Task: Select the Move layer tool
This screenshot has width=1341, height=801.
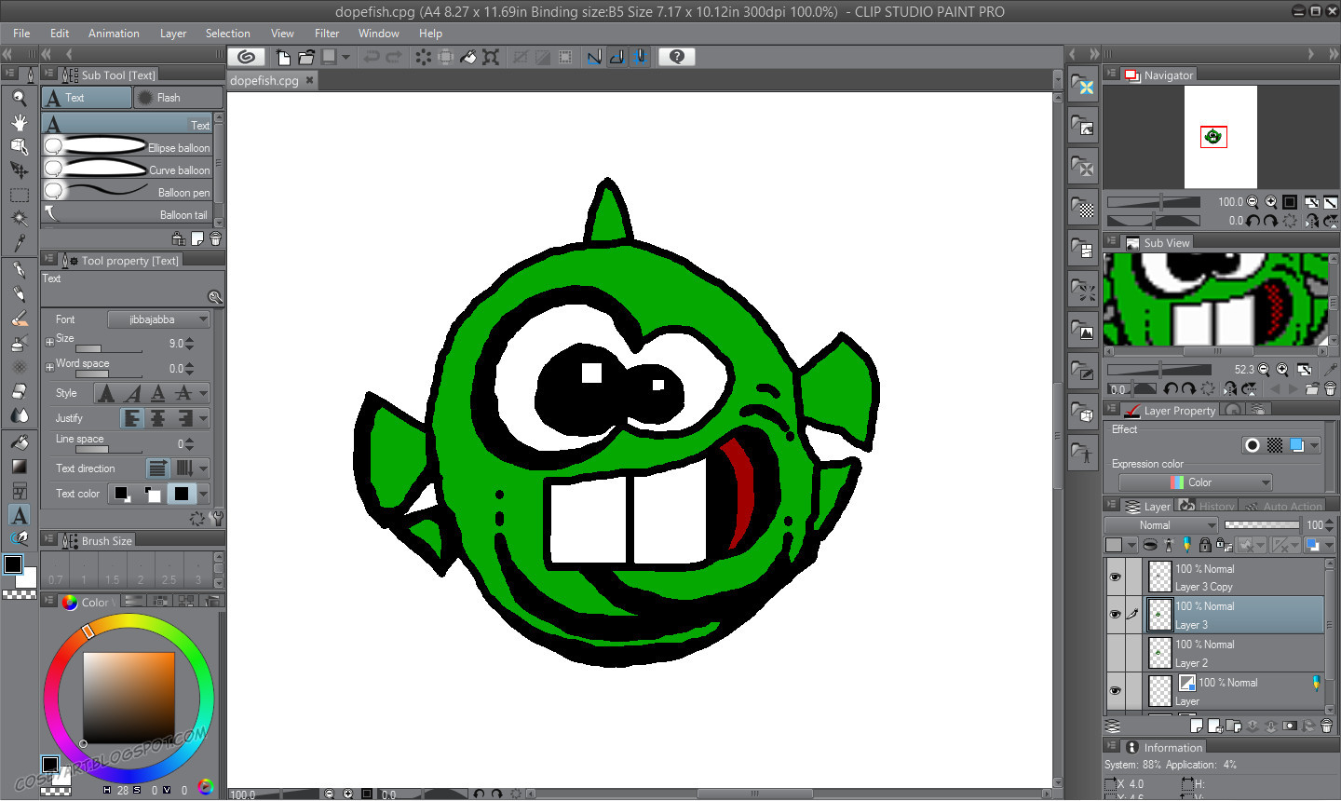Action: click(19, 170)
